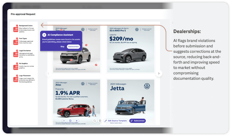Click the '$209/mo' price text

(x=121, y=39)
